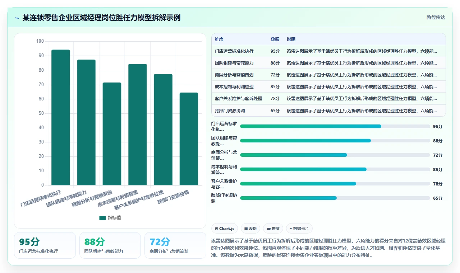The height and width of the screenshot is (273, 460).
Task: Click the 65分 progress bar
Action: 335,198
